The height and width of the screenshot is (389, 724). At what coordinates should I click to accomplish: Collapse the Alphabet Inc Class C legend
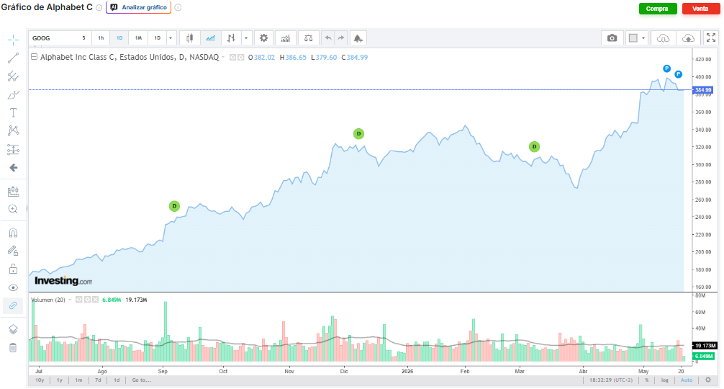34,57
